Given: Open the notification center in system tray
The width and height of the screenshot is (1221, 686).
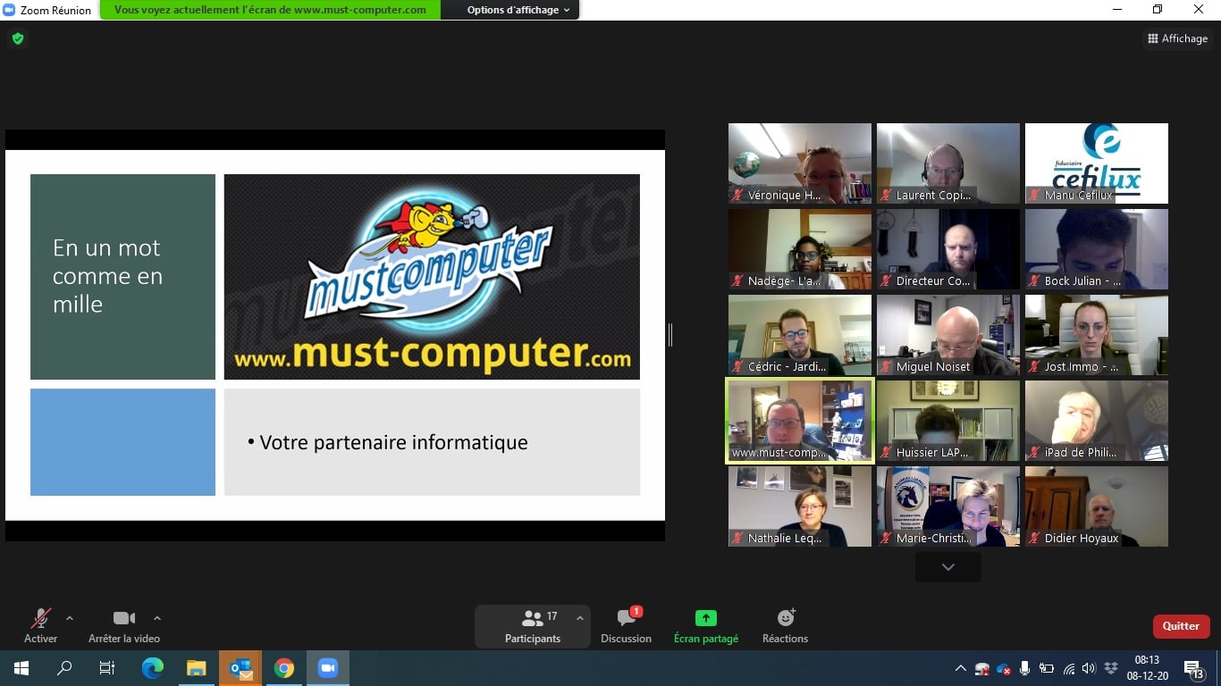Looking at the screenshot, I should point(1194,668).
